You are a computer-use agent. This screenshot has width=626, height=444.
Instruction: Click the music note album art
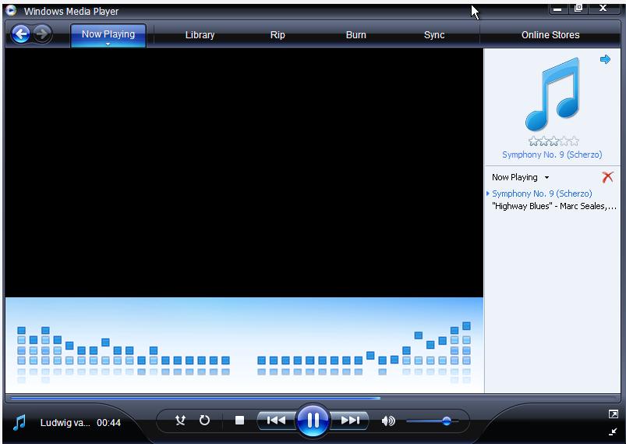pyautogui.click(x=553, y=94)
